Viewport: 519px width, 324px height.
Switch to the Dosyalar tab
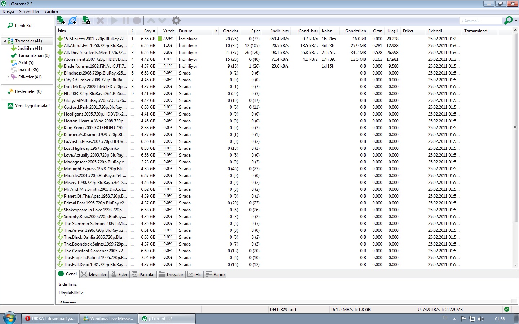(171, 275)
